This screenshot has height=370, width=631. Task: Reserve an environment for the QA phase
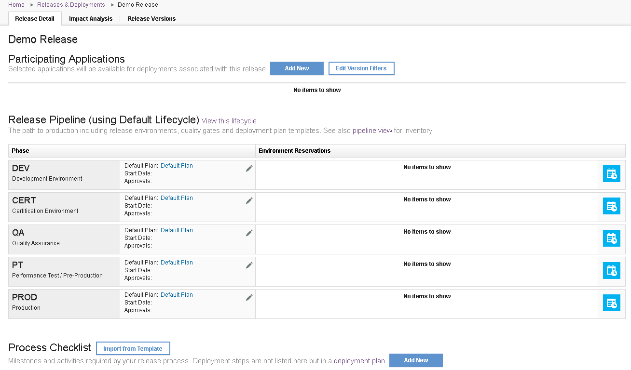coord(611,238)
